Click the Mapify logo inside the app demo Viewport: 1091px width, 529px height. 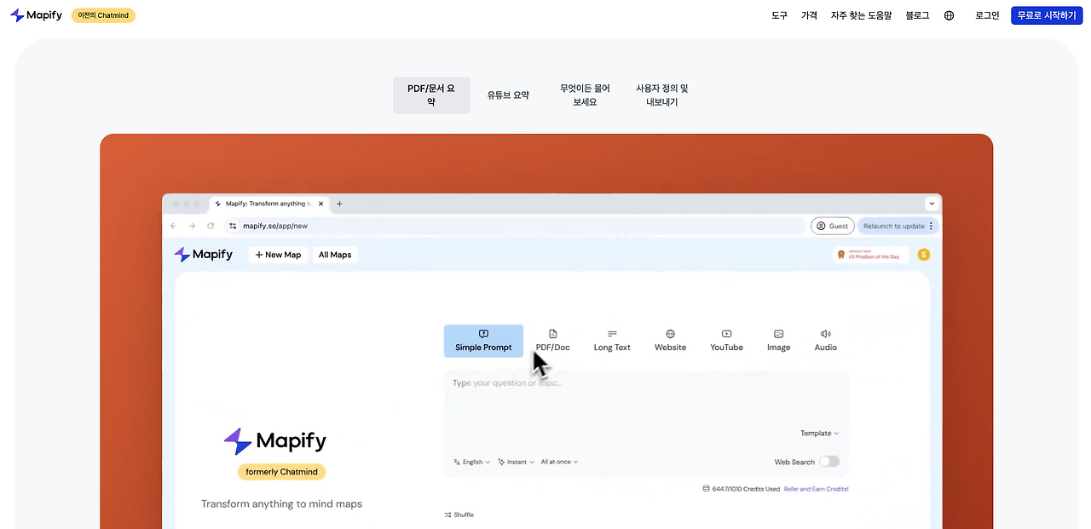click(203, 254)
